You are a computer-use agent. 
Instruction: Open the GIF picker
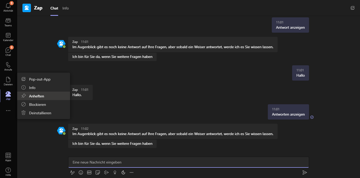click(x=89, y=172)
